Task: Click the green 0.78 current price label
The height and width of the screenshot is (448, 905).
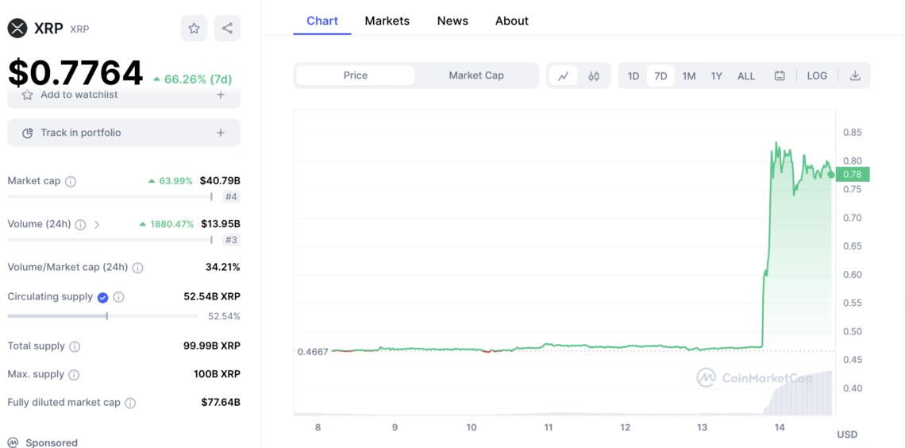Action: pyautogui.click(x=852, y=174)
